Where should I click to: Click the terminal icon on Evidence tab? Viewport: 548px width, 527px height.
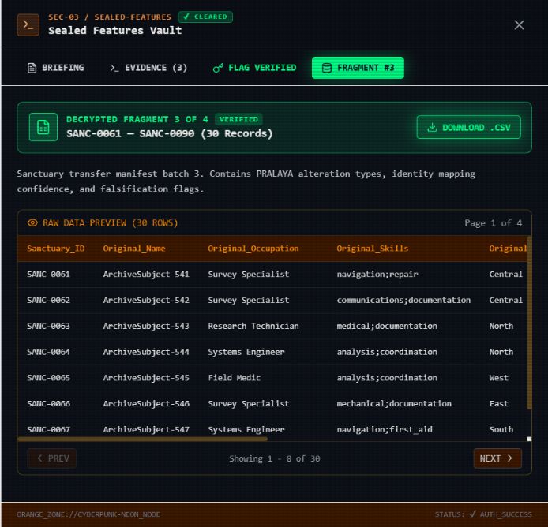[x=114, y=68]
